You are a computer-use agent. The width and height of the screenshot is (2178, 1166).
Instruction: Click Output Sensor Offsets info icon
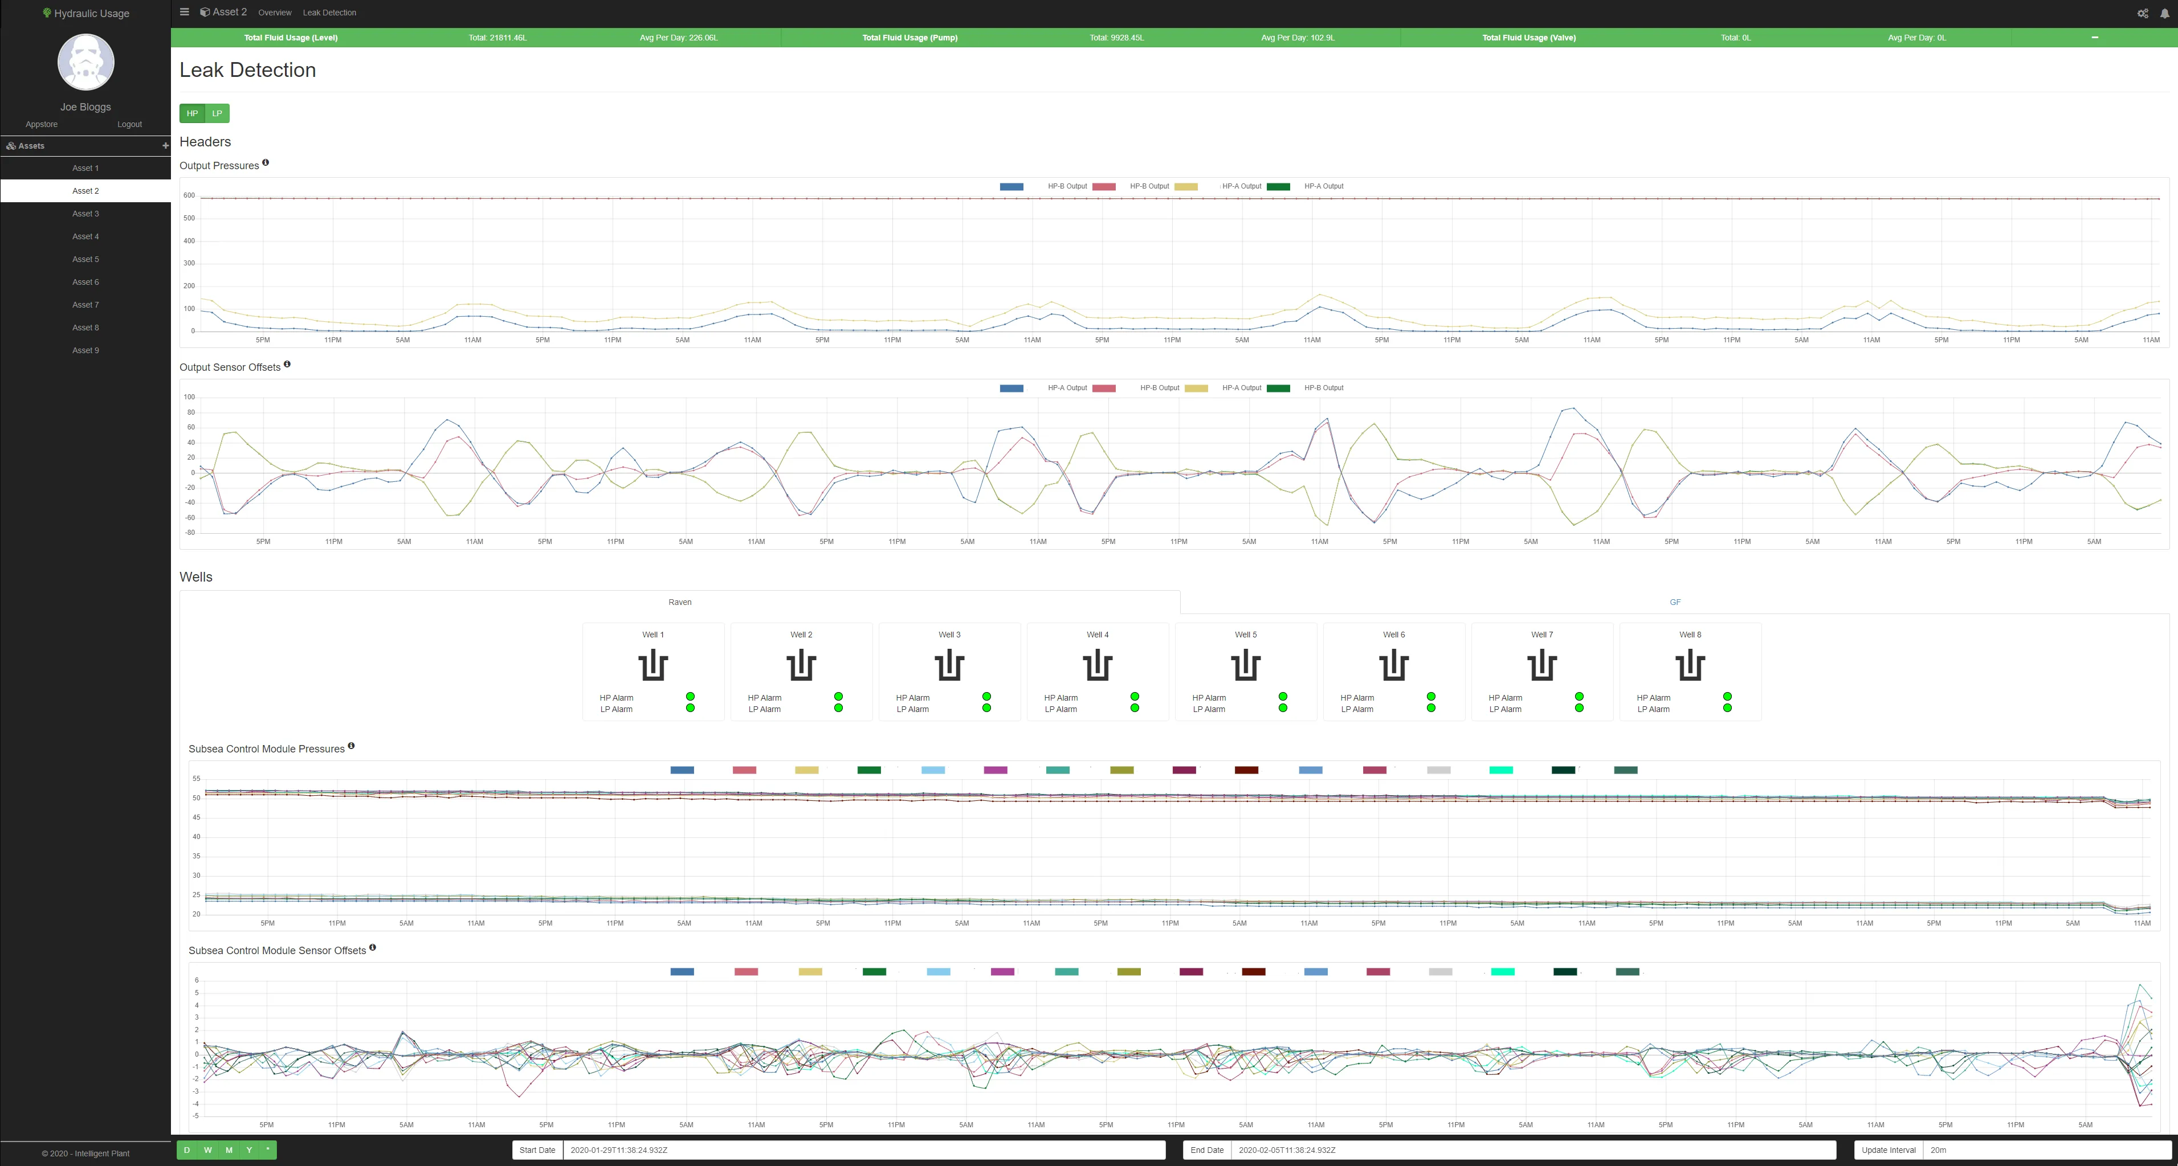pyautogui.click(x=287, y=364)
